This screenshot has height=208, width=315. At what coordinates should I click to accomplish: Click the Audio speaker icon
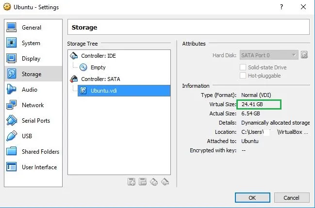(x=11, y=89)
